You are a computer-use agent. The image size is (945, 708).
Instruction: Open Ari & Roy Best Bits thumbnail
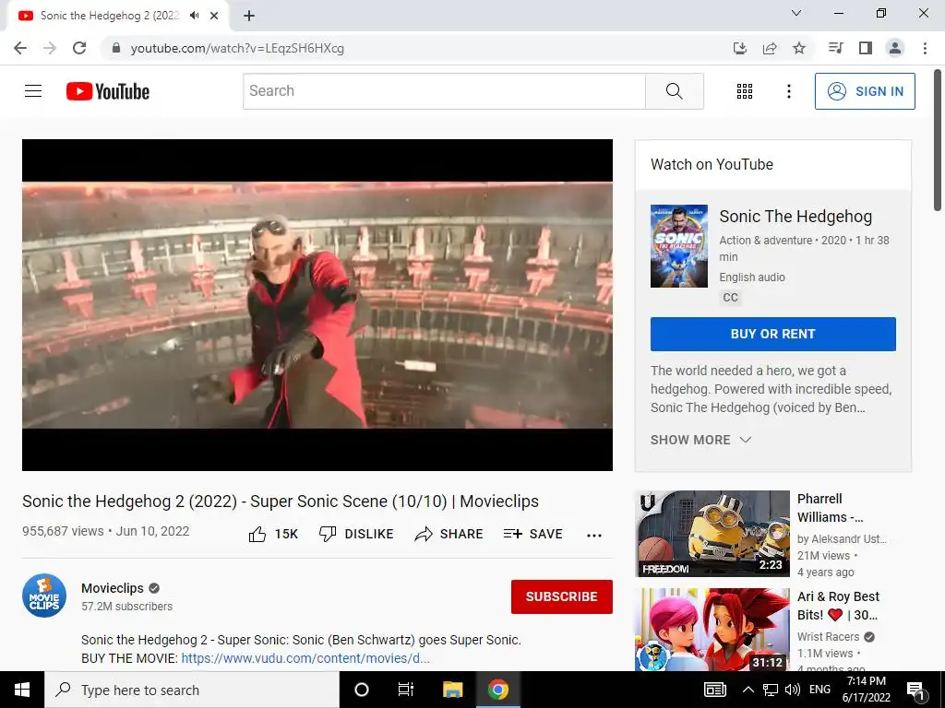[x=713, y=629]
